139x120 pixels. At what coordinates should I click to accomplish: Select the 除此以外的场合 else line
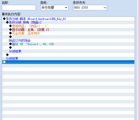68,40
